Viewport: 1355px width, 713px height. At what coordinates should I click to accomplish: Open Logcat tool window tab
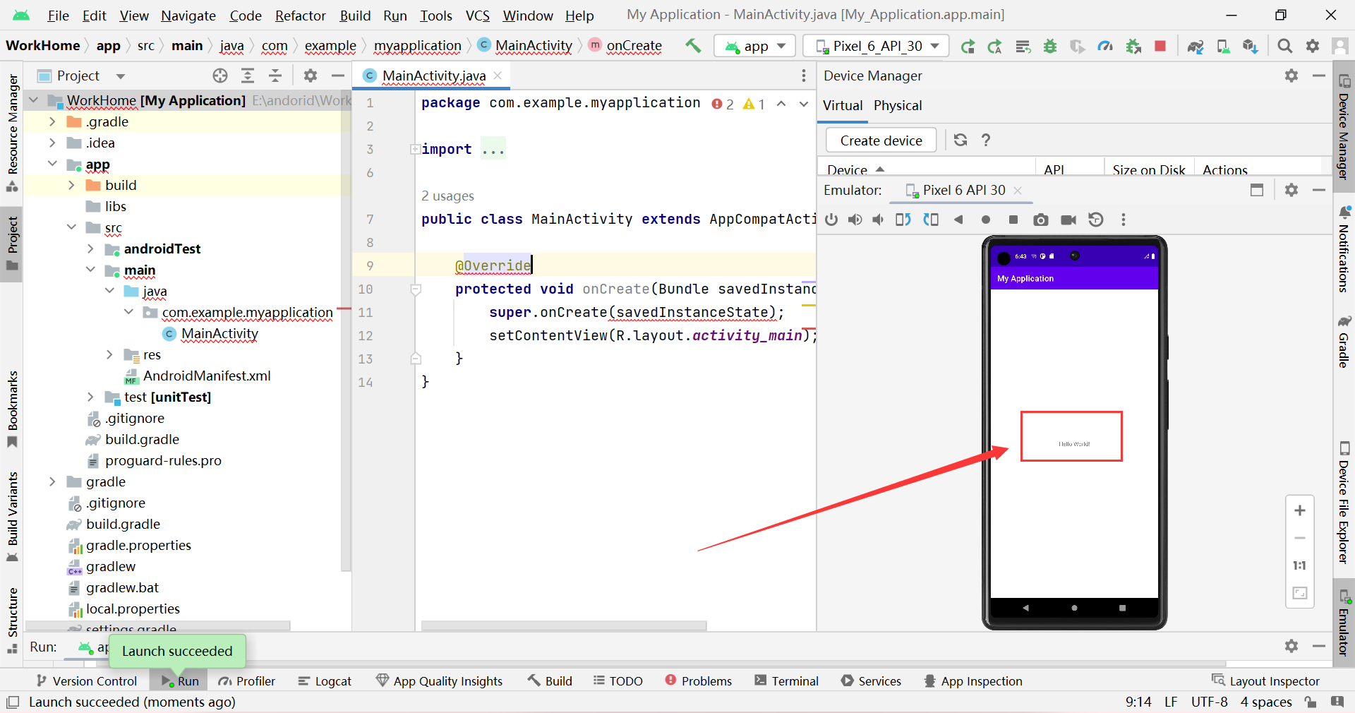coord(325,681)
